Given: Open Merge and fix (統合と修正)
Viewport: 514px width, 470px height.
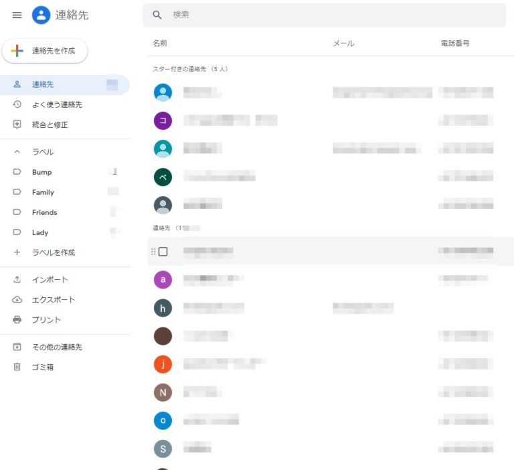Looking at the screenshot, I should pos(50,125).
